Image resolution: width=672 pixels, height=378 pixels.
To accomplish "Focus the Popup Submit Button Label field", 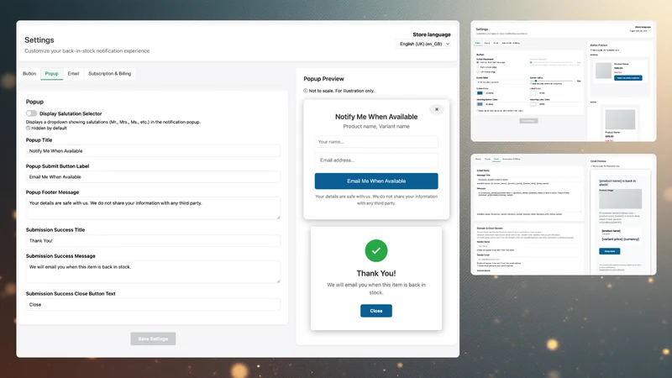I will point(153,177).
